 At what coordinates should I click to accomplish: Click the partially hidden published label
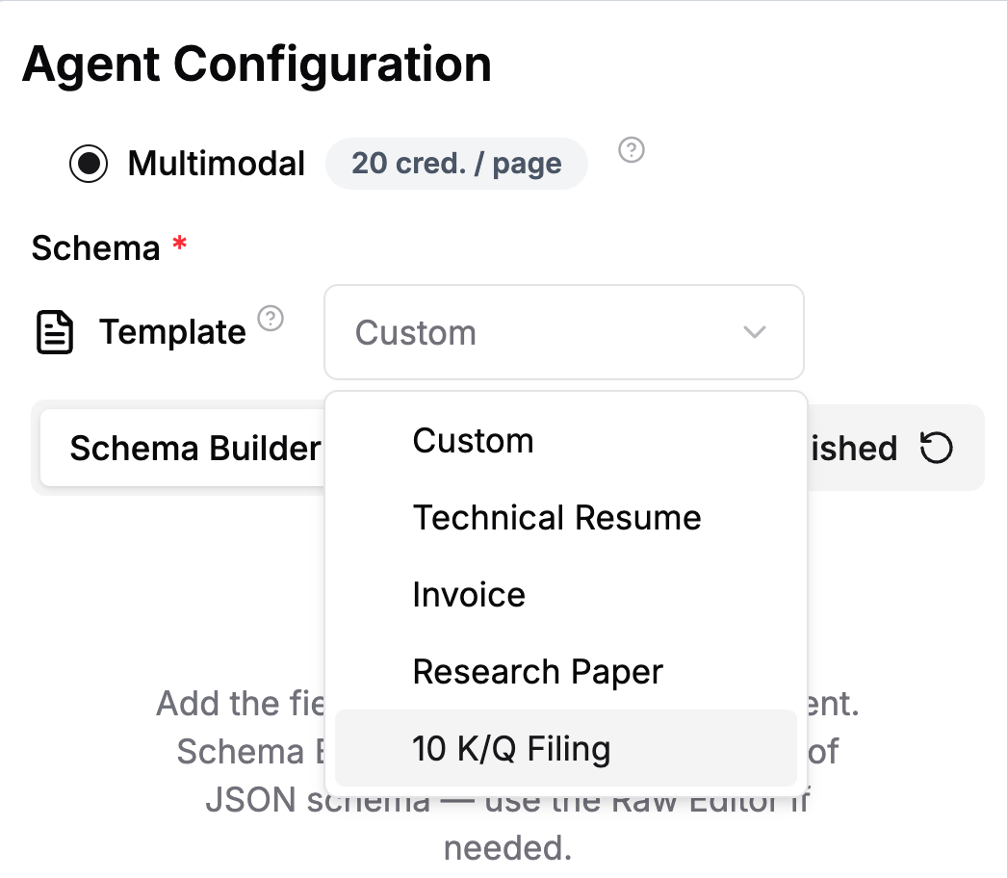(853, 448)
